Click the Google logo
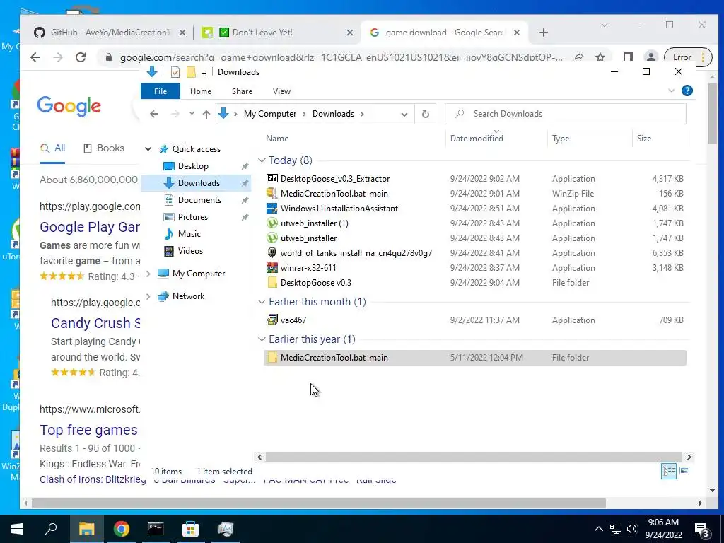The width and height of the screenshot is (724, 543). pyautogui.click(x=69, y=107)
